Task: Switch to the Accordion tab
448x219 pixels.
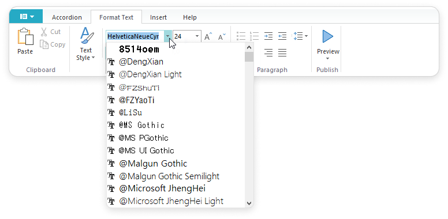Action: (x=67, y=17)
